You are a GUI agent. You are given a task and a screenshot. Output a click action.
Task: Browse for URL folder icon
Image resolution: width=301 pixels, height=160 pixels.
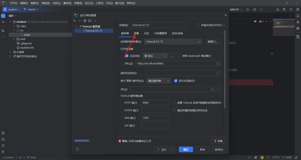pos(218,63)
